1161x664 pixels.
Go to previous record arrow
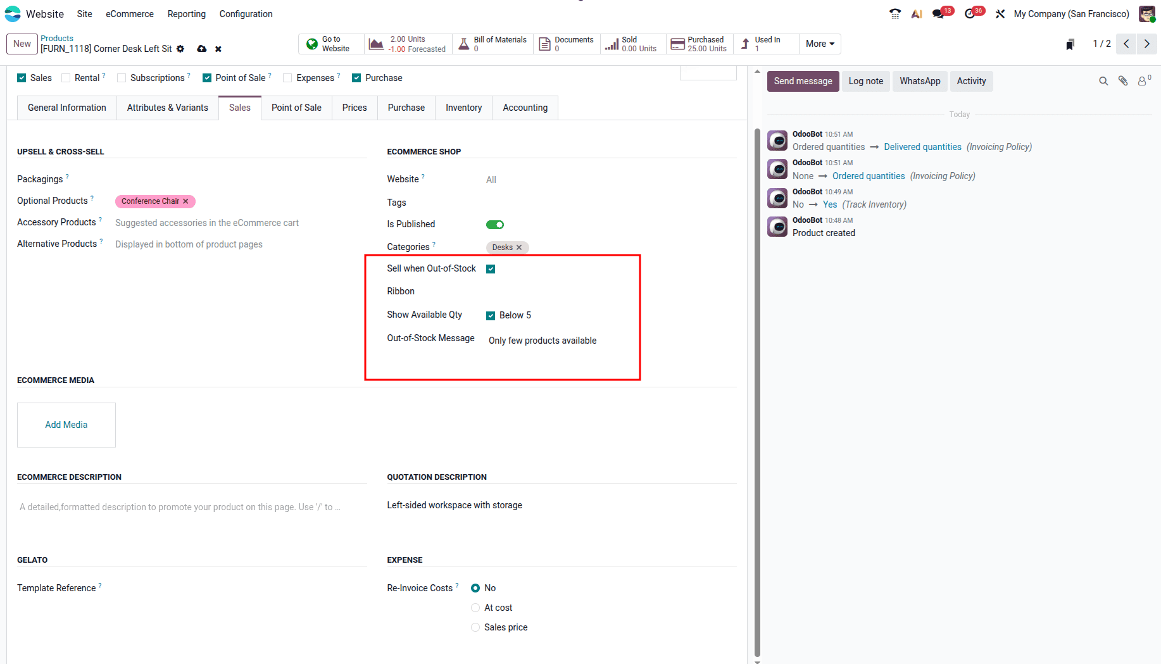pos(1126,44)
